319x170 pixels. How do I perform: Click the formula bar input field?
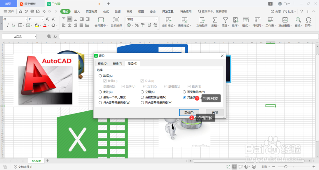pyautogui.click(x=189, y=36)
